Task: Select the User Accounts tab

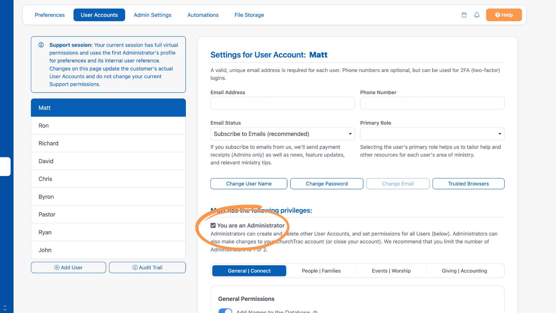Action: (99, 15)
